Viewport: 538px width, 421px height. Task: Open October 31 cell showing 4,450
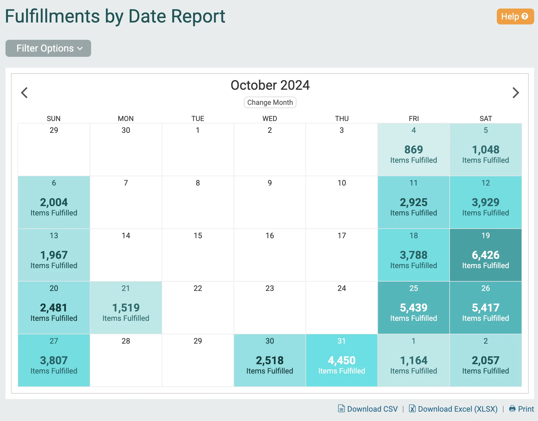point(341,360)
